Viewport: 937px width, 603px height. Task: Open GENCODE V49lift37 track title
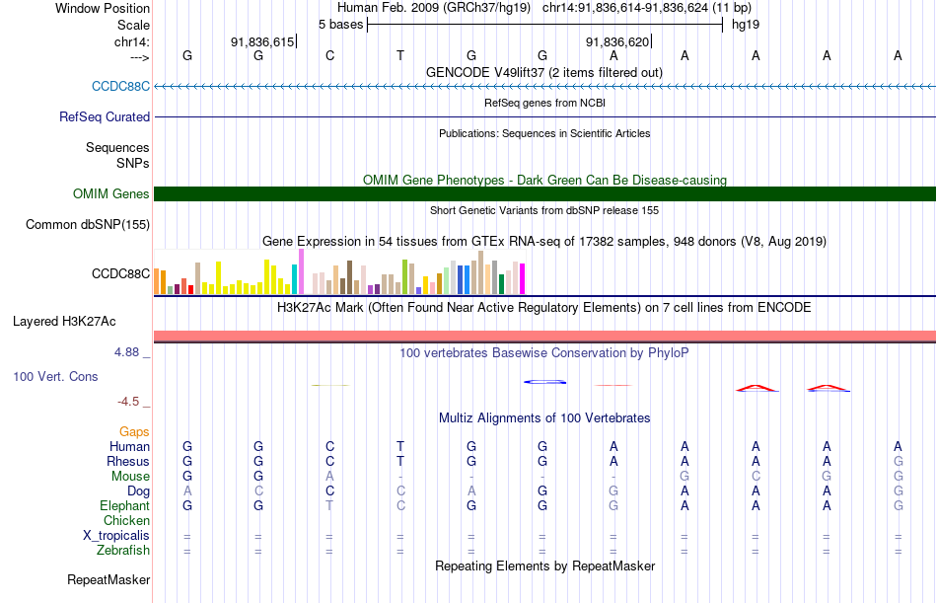click(543, 72)
